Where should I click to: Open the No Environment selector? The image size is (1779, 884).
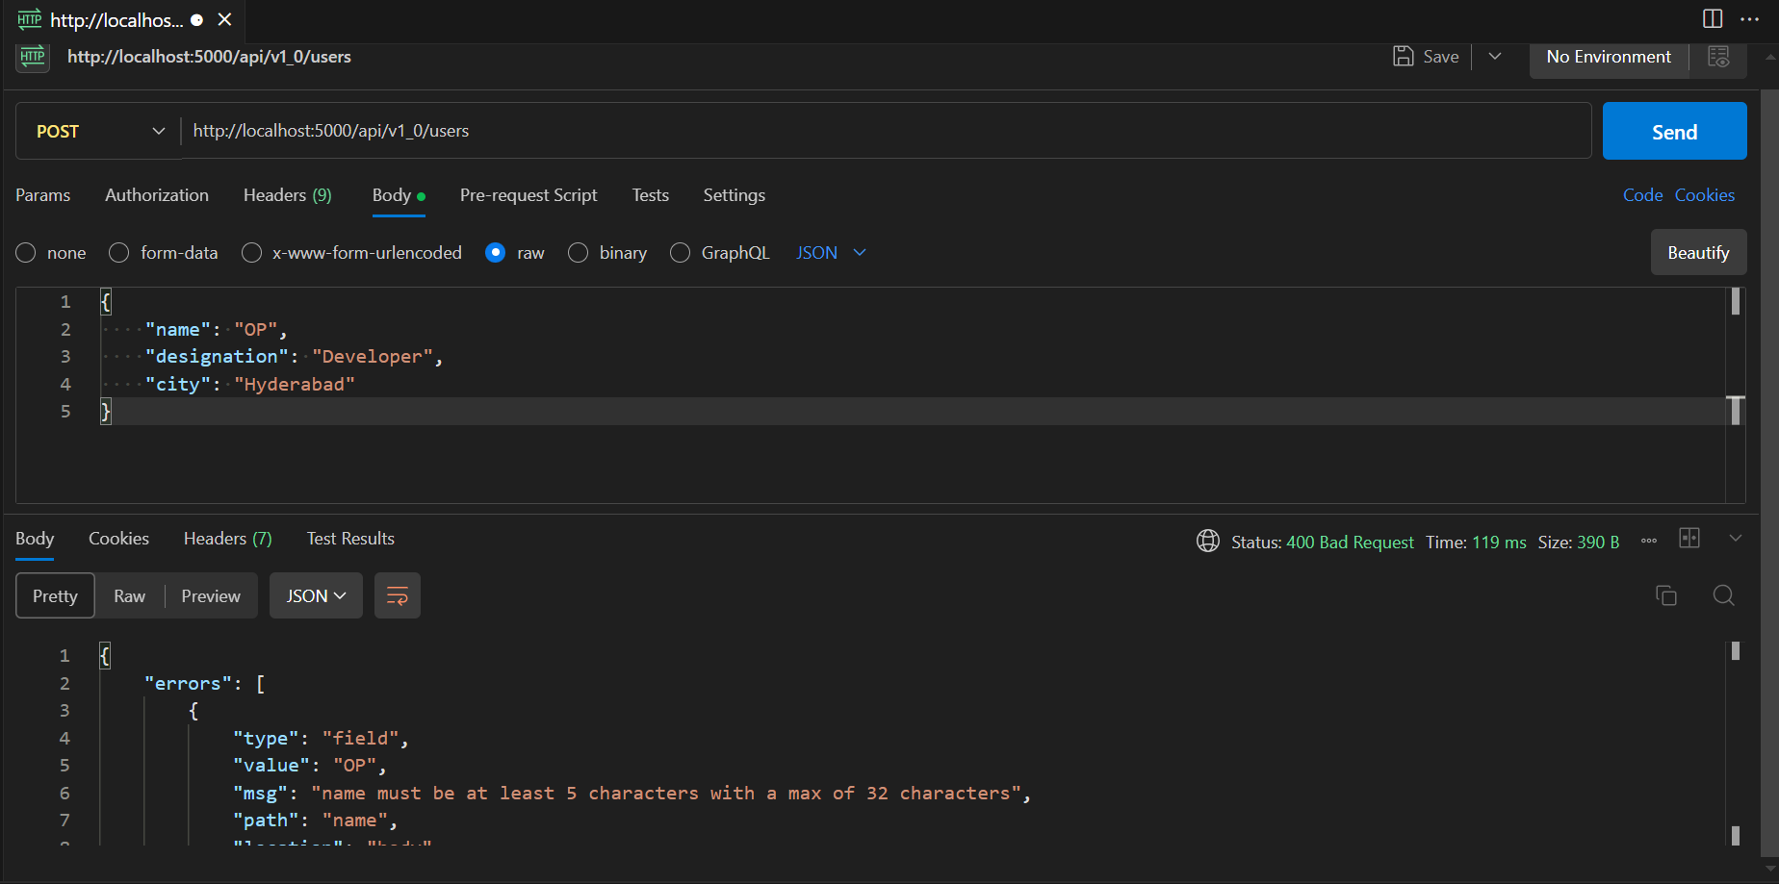coord(1609,57)
